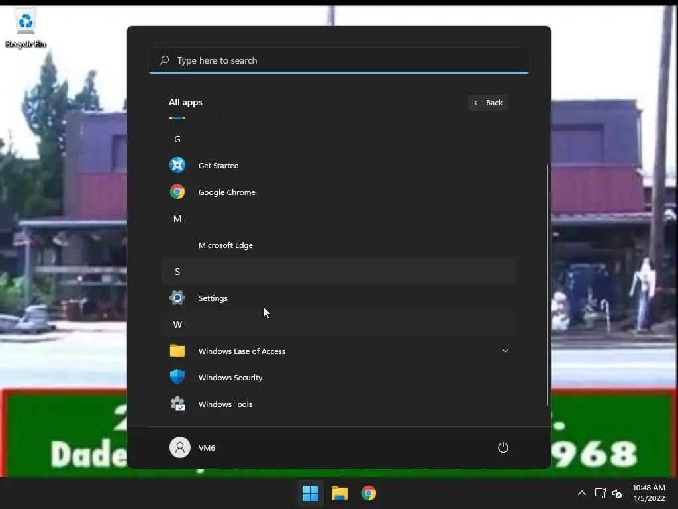Open Windows Tools
Image resolution: width=678 pixels, height=509 pixels.
(x=339, y=404)
